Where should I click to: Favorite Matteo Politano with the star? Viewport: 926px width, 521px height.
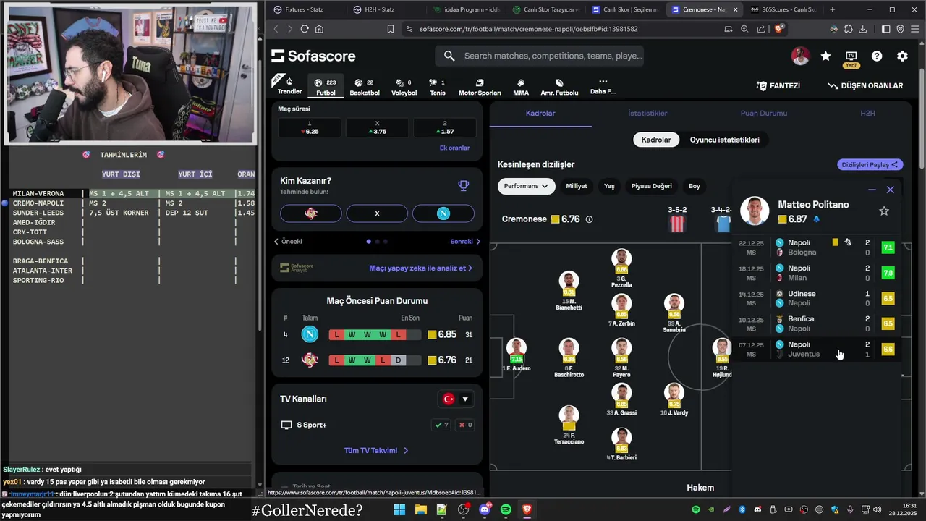883,211
